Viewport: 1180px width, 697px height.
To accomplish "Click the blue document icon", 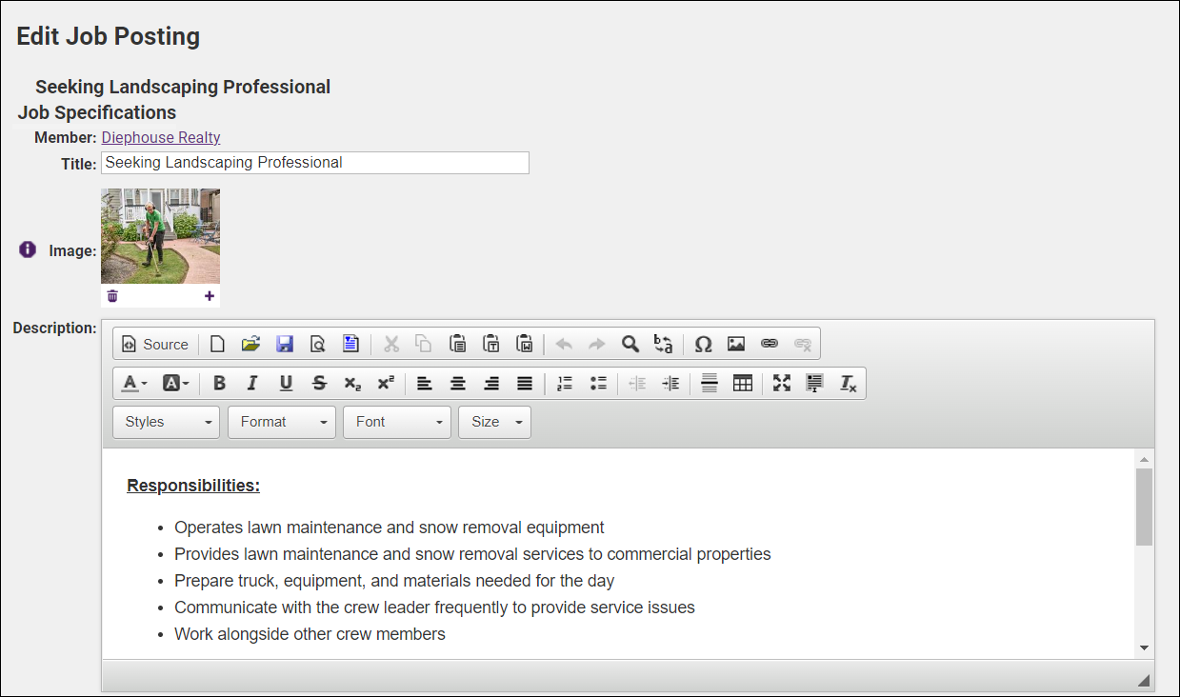I will click(x=350, y=345).
